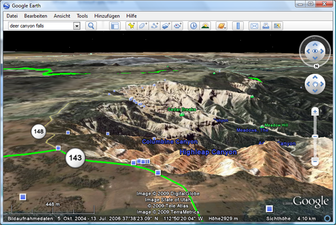
Task: Select the add polygon tool
Action: [x=142, y=26]
